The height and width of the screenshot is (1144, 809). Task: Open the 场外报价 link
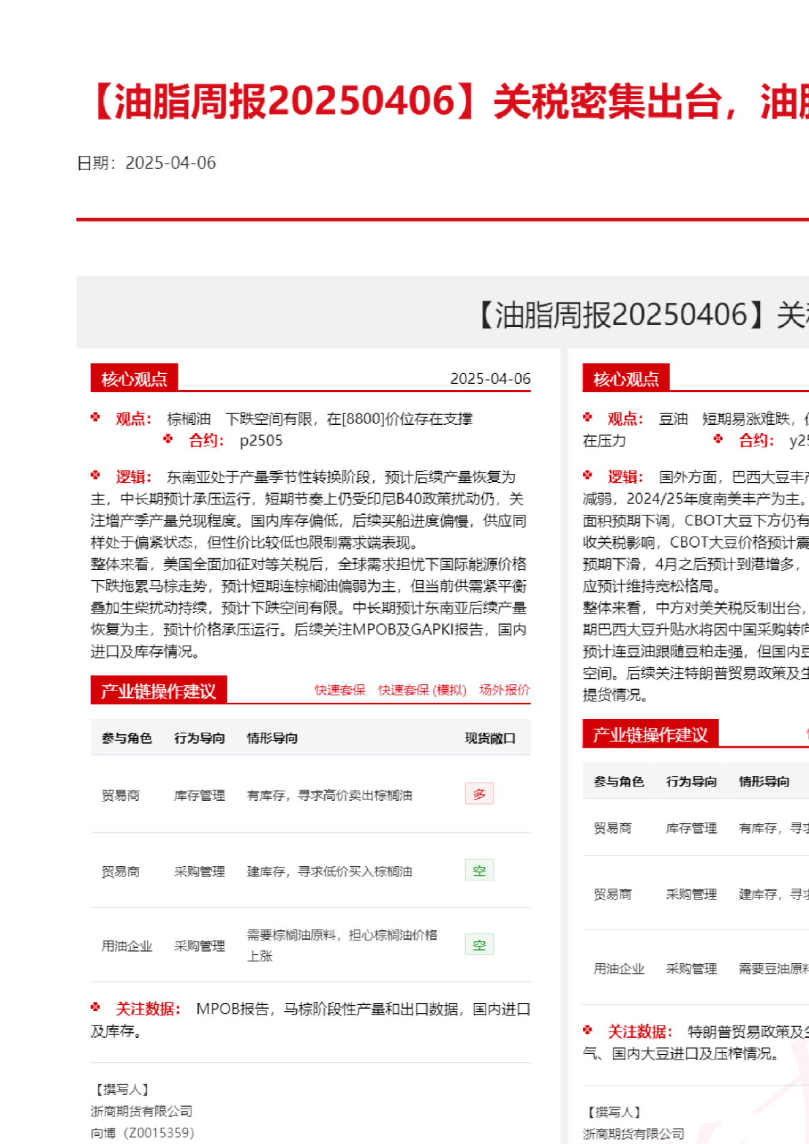[504, 690]
